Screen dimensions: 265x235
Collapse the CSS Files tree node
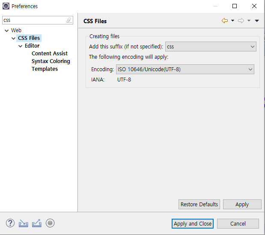[x=13, y=39]
